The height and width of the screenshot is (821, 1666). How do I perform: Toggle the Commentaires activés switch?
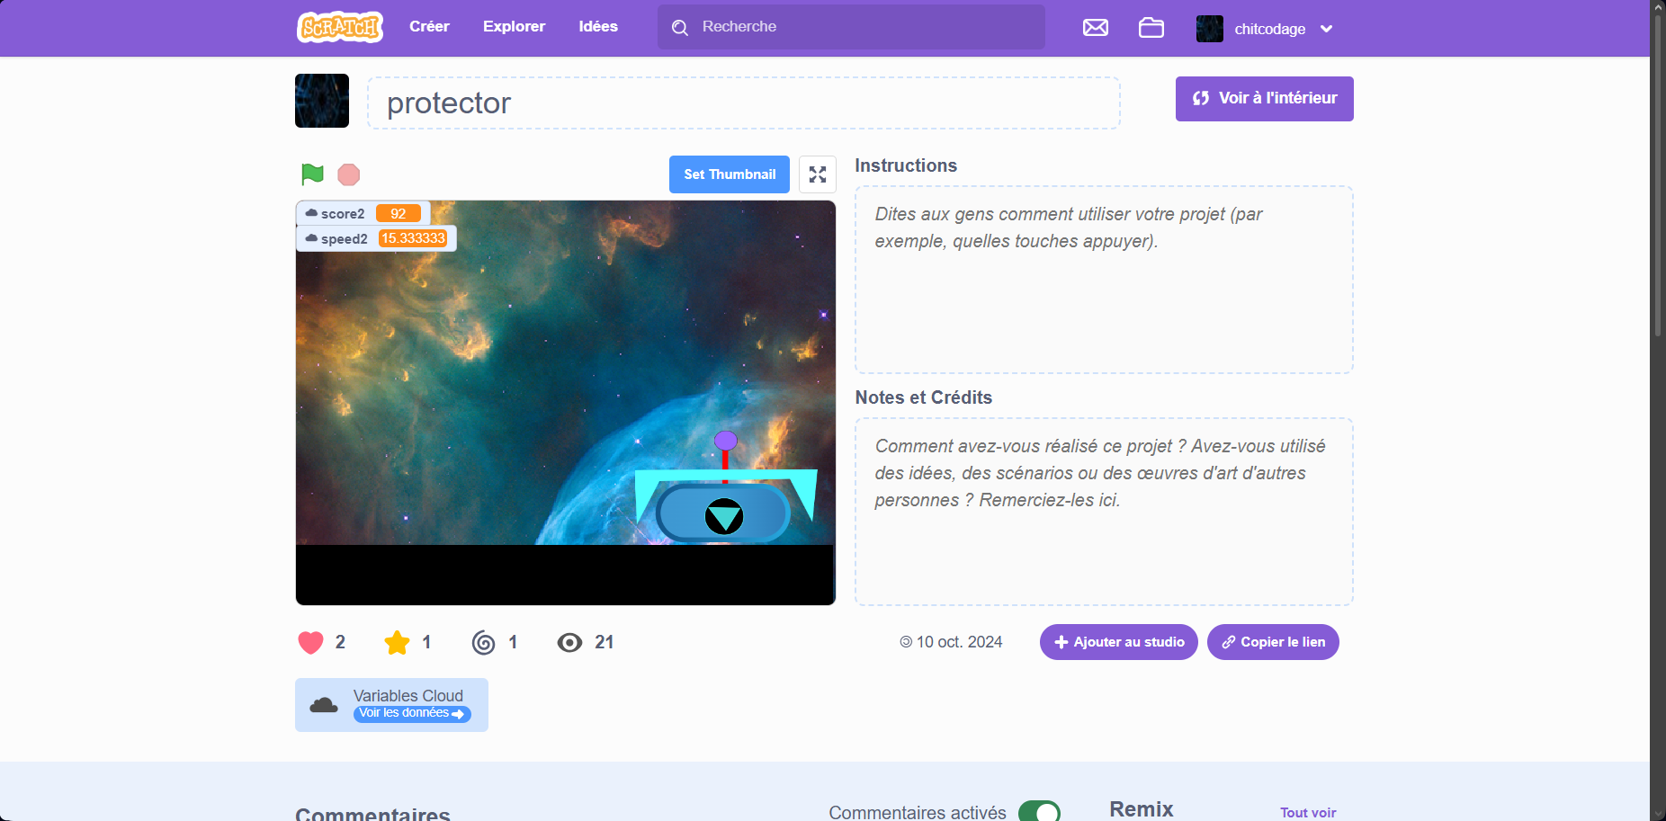[1039, 811]
